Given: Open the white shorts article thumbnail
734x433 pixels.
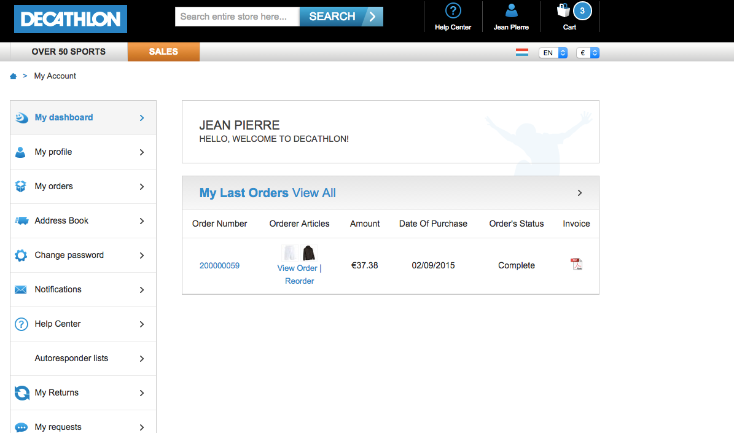Looking at the screenshot, I should click(x=290, y=253).
